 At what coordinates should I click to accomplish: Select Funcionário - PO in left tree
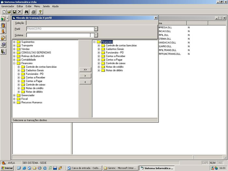coord(32,74)
